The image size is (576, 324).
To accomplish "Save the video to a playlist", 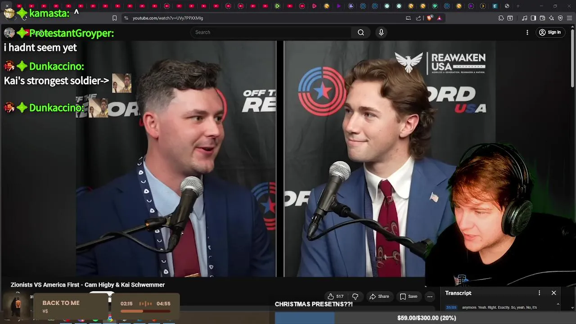I will (409, 297).
